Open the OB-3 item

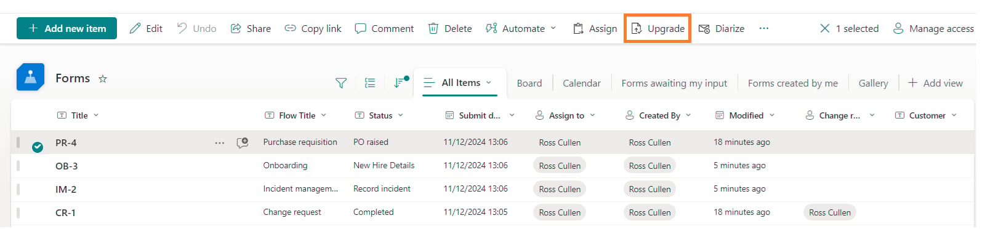(x=66, y=166)
